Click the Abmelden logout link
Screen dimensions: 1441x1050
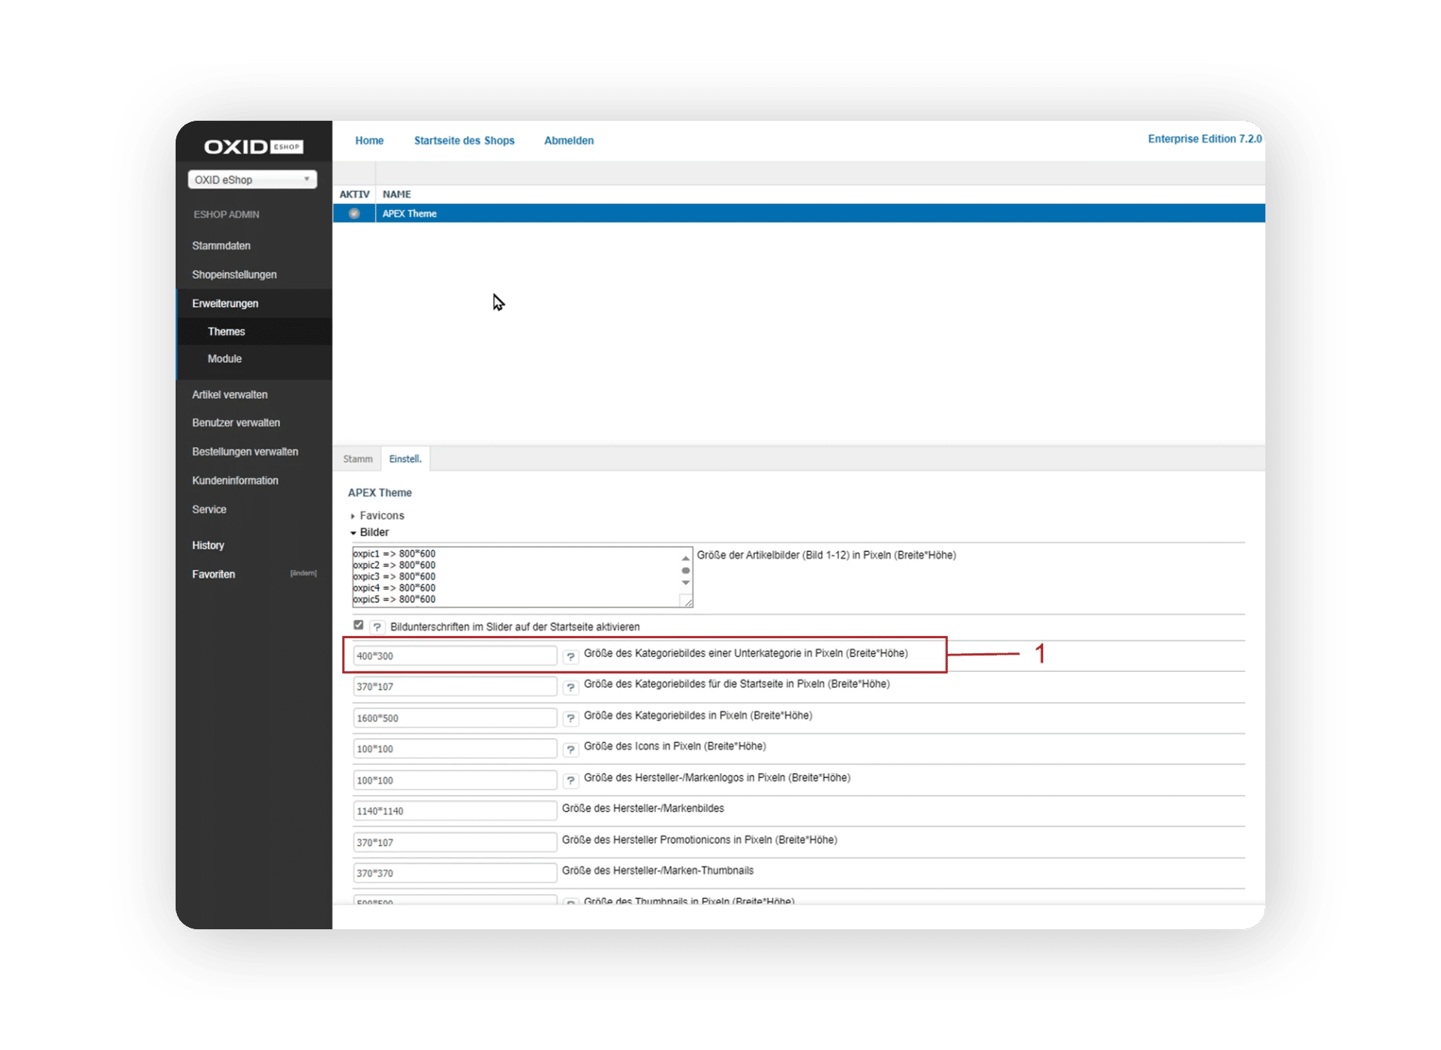tap(569, 141)
